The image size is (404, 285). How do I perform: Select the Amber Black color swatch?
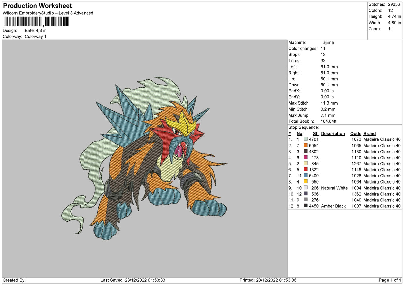pyautogui.click(x=305, y=206)
